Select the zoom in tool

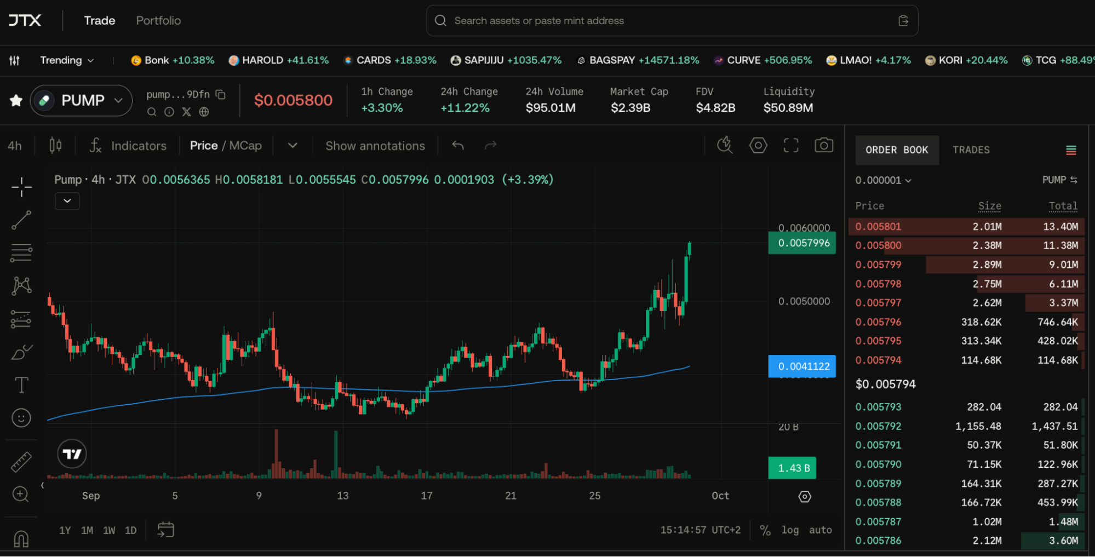pos(21,494)
